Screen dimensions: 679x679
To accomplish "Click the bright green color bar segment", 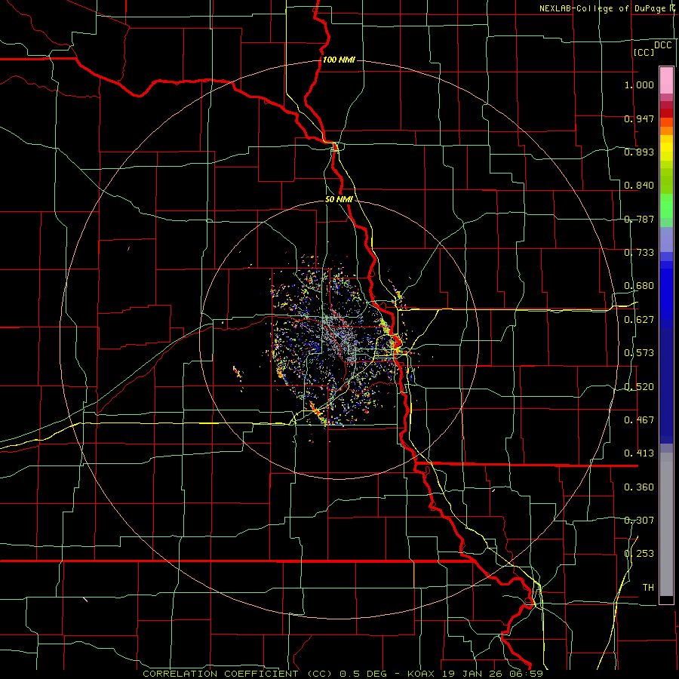I will (666, 206).
